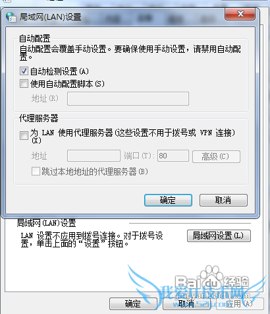Screen dimensions: 270x314
Task: Click the Baidu paw logo watermark
Action: point(211,275)
